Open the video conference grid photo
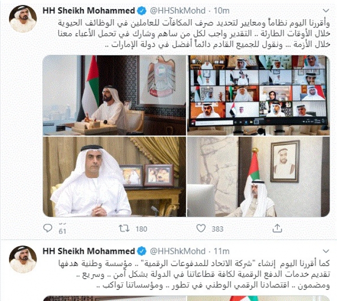Image resolution: width=337 pixels, height=301 pixels. click(x=259, y=95)
